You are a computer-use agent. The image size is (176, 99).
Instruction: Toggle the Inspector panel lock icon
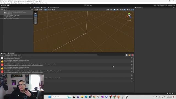coord(173,8)
